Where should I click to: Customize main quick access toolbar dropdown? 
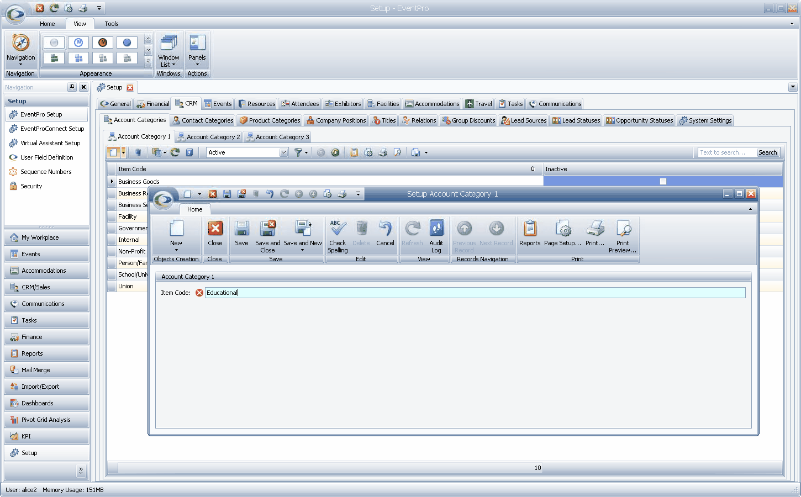point(99,8)
